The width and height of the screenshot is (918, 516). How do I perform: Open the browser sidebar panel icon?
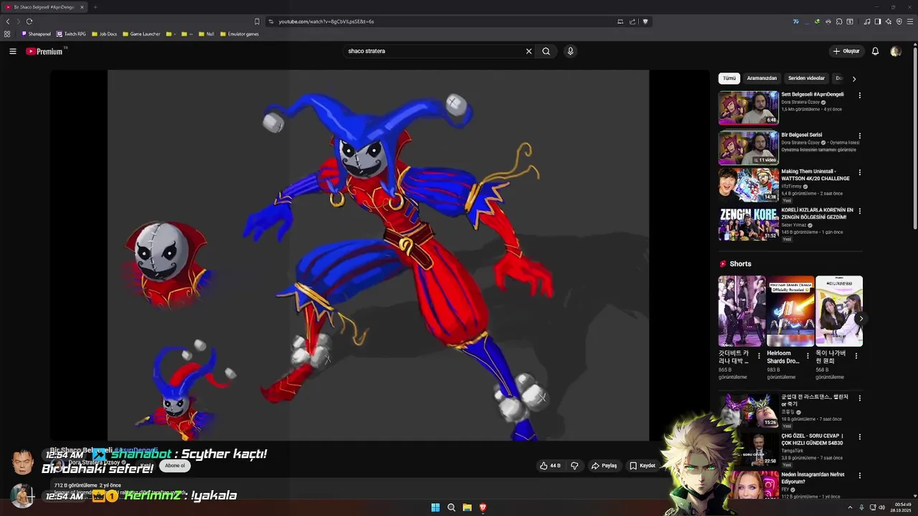click(x=877, y=21)
